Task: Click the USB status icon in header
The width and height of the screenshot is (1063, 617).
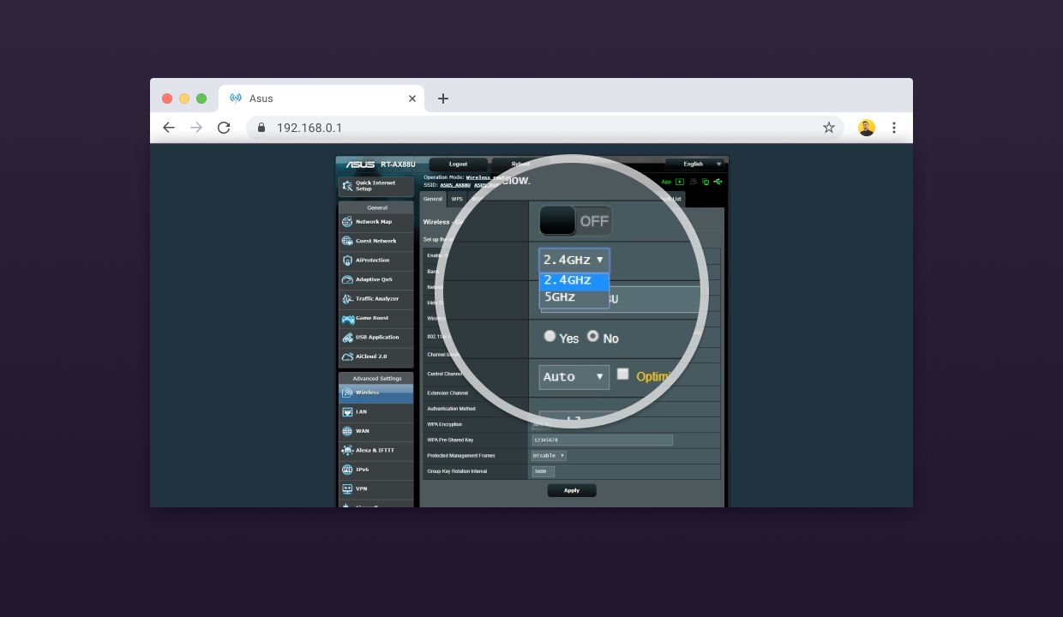Action: 718,182
